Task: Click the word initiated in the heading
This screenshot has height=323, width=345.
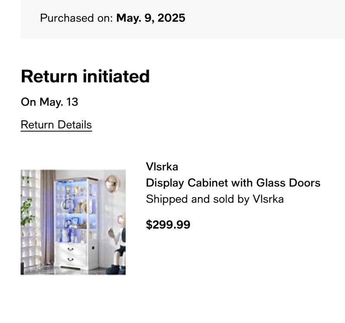Action: pos(116,76)
